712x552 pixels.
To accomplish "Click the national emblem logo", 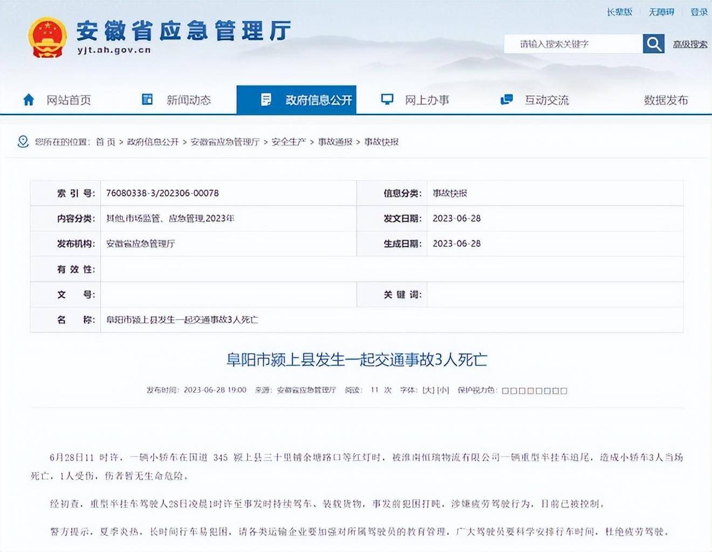I will point(47,37).
